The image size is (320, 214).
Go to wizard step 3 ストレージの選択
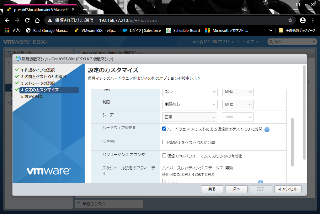click(38, 83)
